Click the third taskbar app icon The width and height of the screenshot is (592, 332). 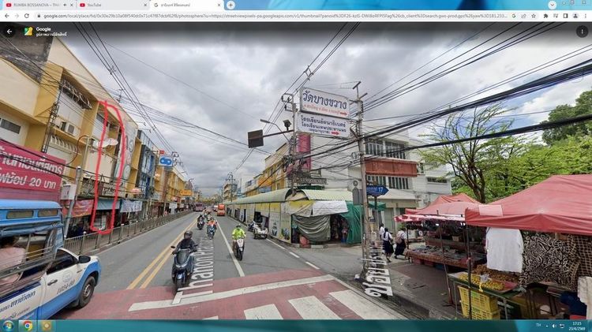46,326
